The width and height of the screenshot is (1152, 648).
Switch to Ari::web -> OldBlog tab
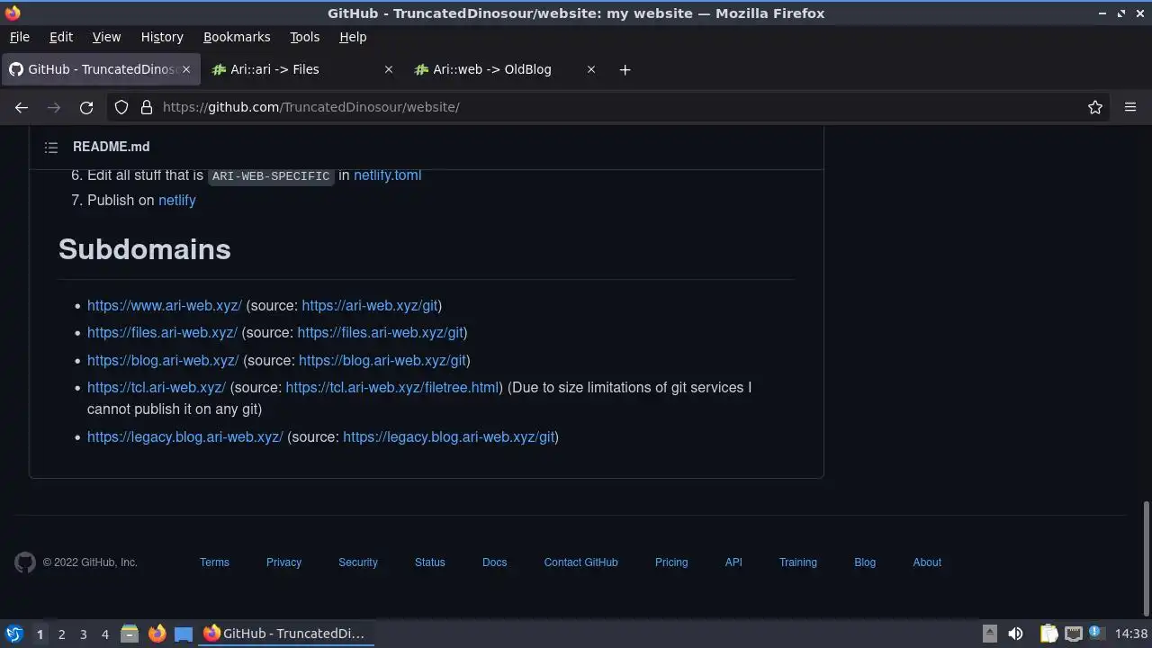pyautogui.click(x=504, y=69)
